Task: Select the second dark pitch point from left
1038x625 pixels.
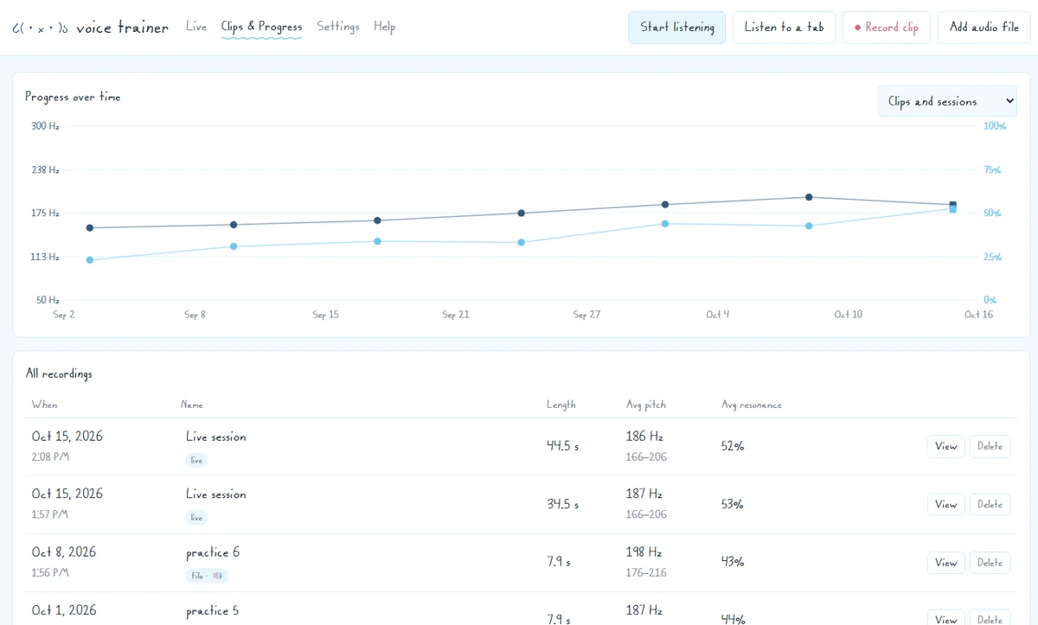Action: 234,225
